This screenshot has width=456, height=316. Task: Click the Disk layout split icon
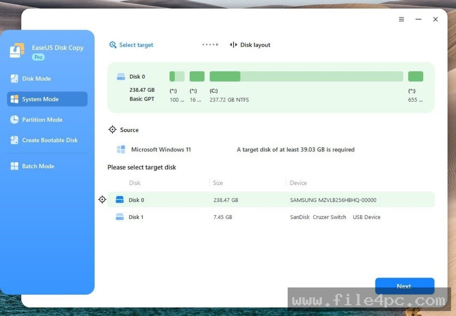[233, 45]
